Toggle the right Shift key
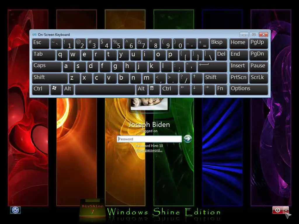Viewport: 299px width, 224px height. 215,78
